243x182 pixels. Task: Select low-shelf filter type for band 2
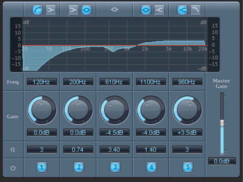click(73, 10)
